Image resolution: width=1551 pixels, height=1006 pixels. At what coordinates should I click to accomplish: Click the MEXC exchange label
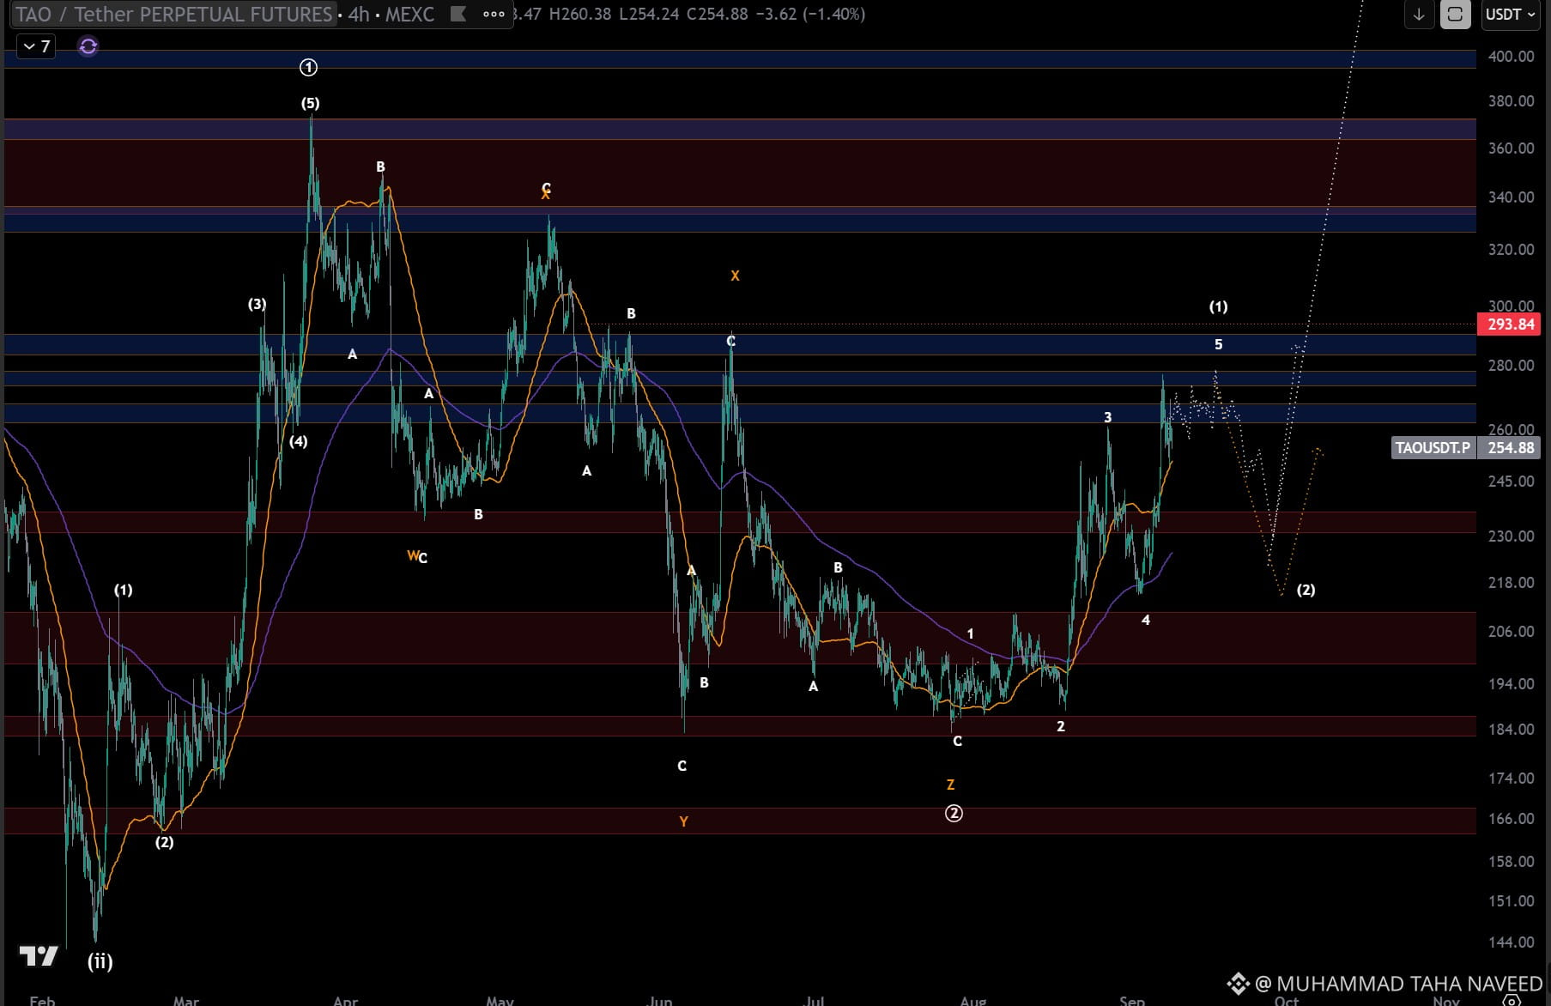(x=409, y=14)
